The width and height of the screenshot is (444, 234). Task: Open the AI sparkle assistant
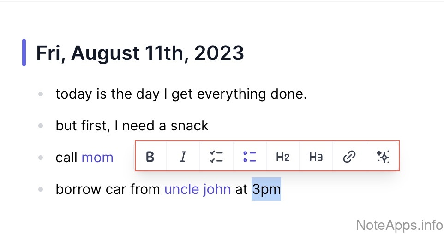383,157
